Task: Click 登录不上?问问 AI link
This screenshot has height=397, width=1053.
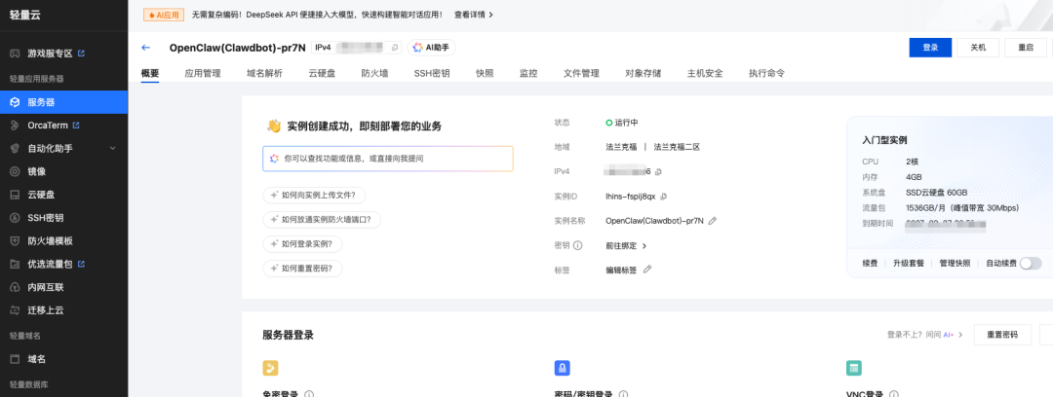Action: coord(924,334)
